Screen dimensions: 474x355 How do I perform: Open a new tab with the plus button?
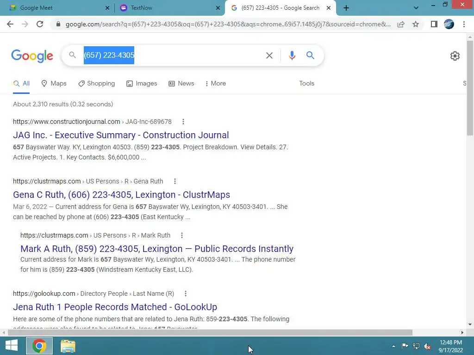click(x=346, y=8)
